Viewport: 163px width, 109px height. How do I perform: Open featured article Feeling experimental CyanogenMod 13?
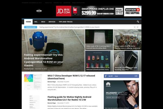click(44, 60)
